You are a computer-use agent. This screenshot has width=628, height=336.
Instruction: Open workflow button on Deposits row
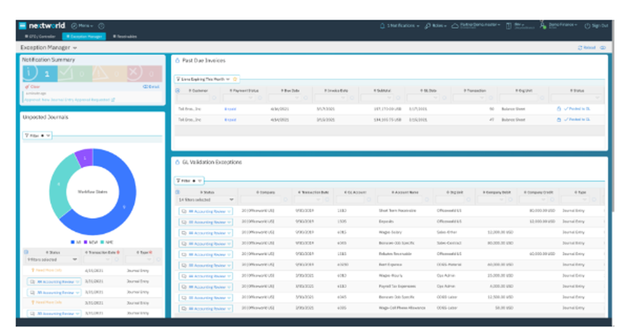click(x=206, y=222)
